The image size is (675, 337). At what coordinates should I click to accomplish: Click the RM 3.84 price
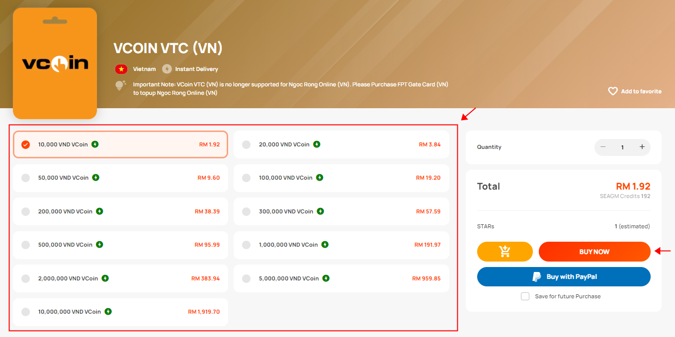[x=429, y=144]
